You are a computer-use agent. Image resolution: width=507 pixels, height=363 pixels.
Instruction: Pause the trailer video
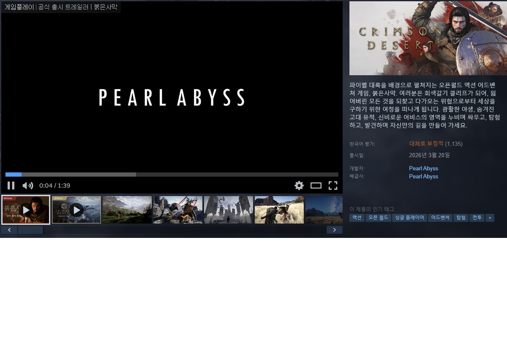pyautogui.click(x=11, y=186)
